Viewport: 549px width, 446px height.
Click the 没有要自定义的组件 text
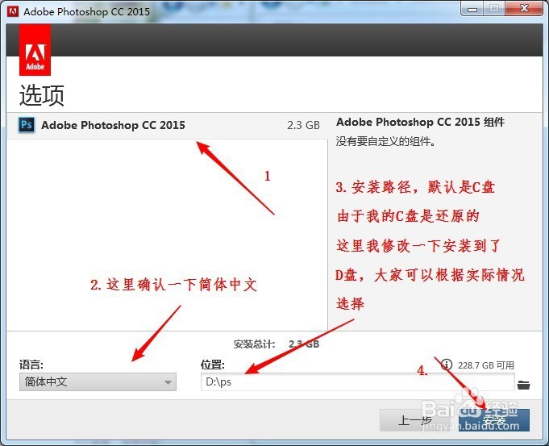click(385, 141)
